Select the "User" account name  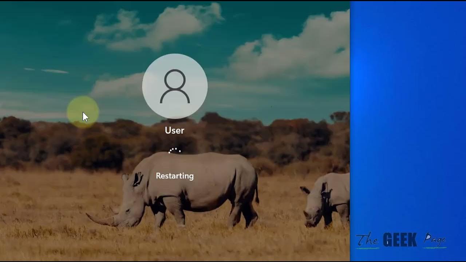pos(174,130)
